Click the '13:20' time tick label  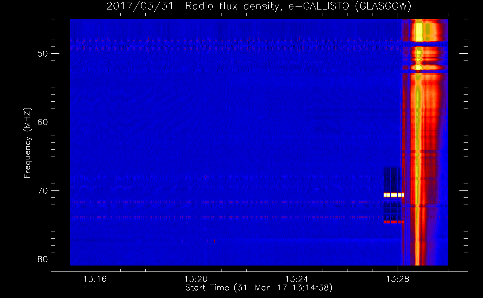196,279
